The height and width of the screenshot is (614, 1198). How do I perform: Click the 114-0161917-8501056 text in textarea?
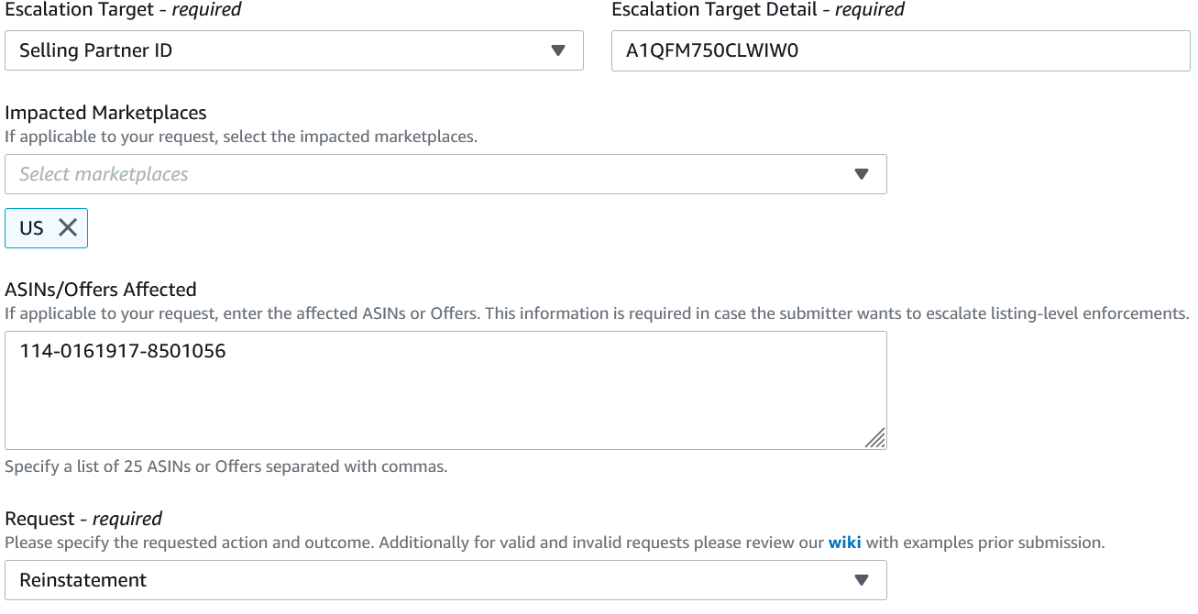(x=123, y=351)
